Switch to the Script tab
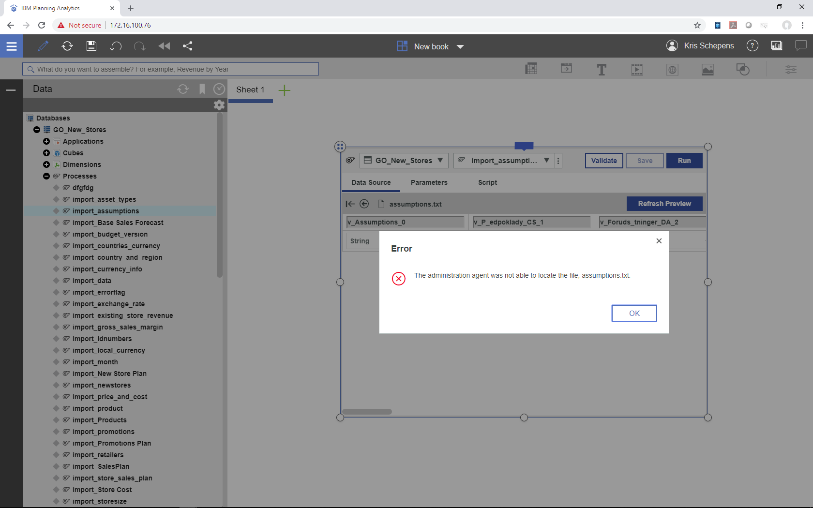The image size is (813, 508). [x=487, y=182]
